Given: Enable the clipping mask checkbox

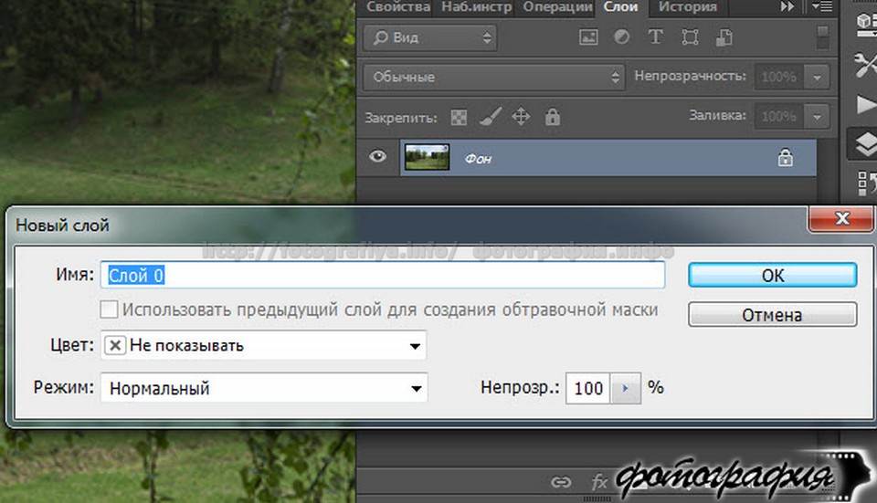Looking at the screenshot, I should pos(109,309).
